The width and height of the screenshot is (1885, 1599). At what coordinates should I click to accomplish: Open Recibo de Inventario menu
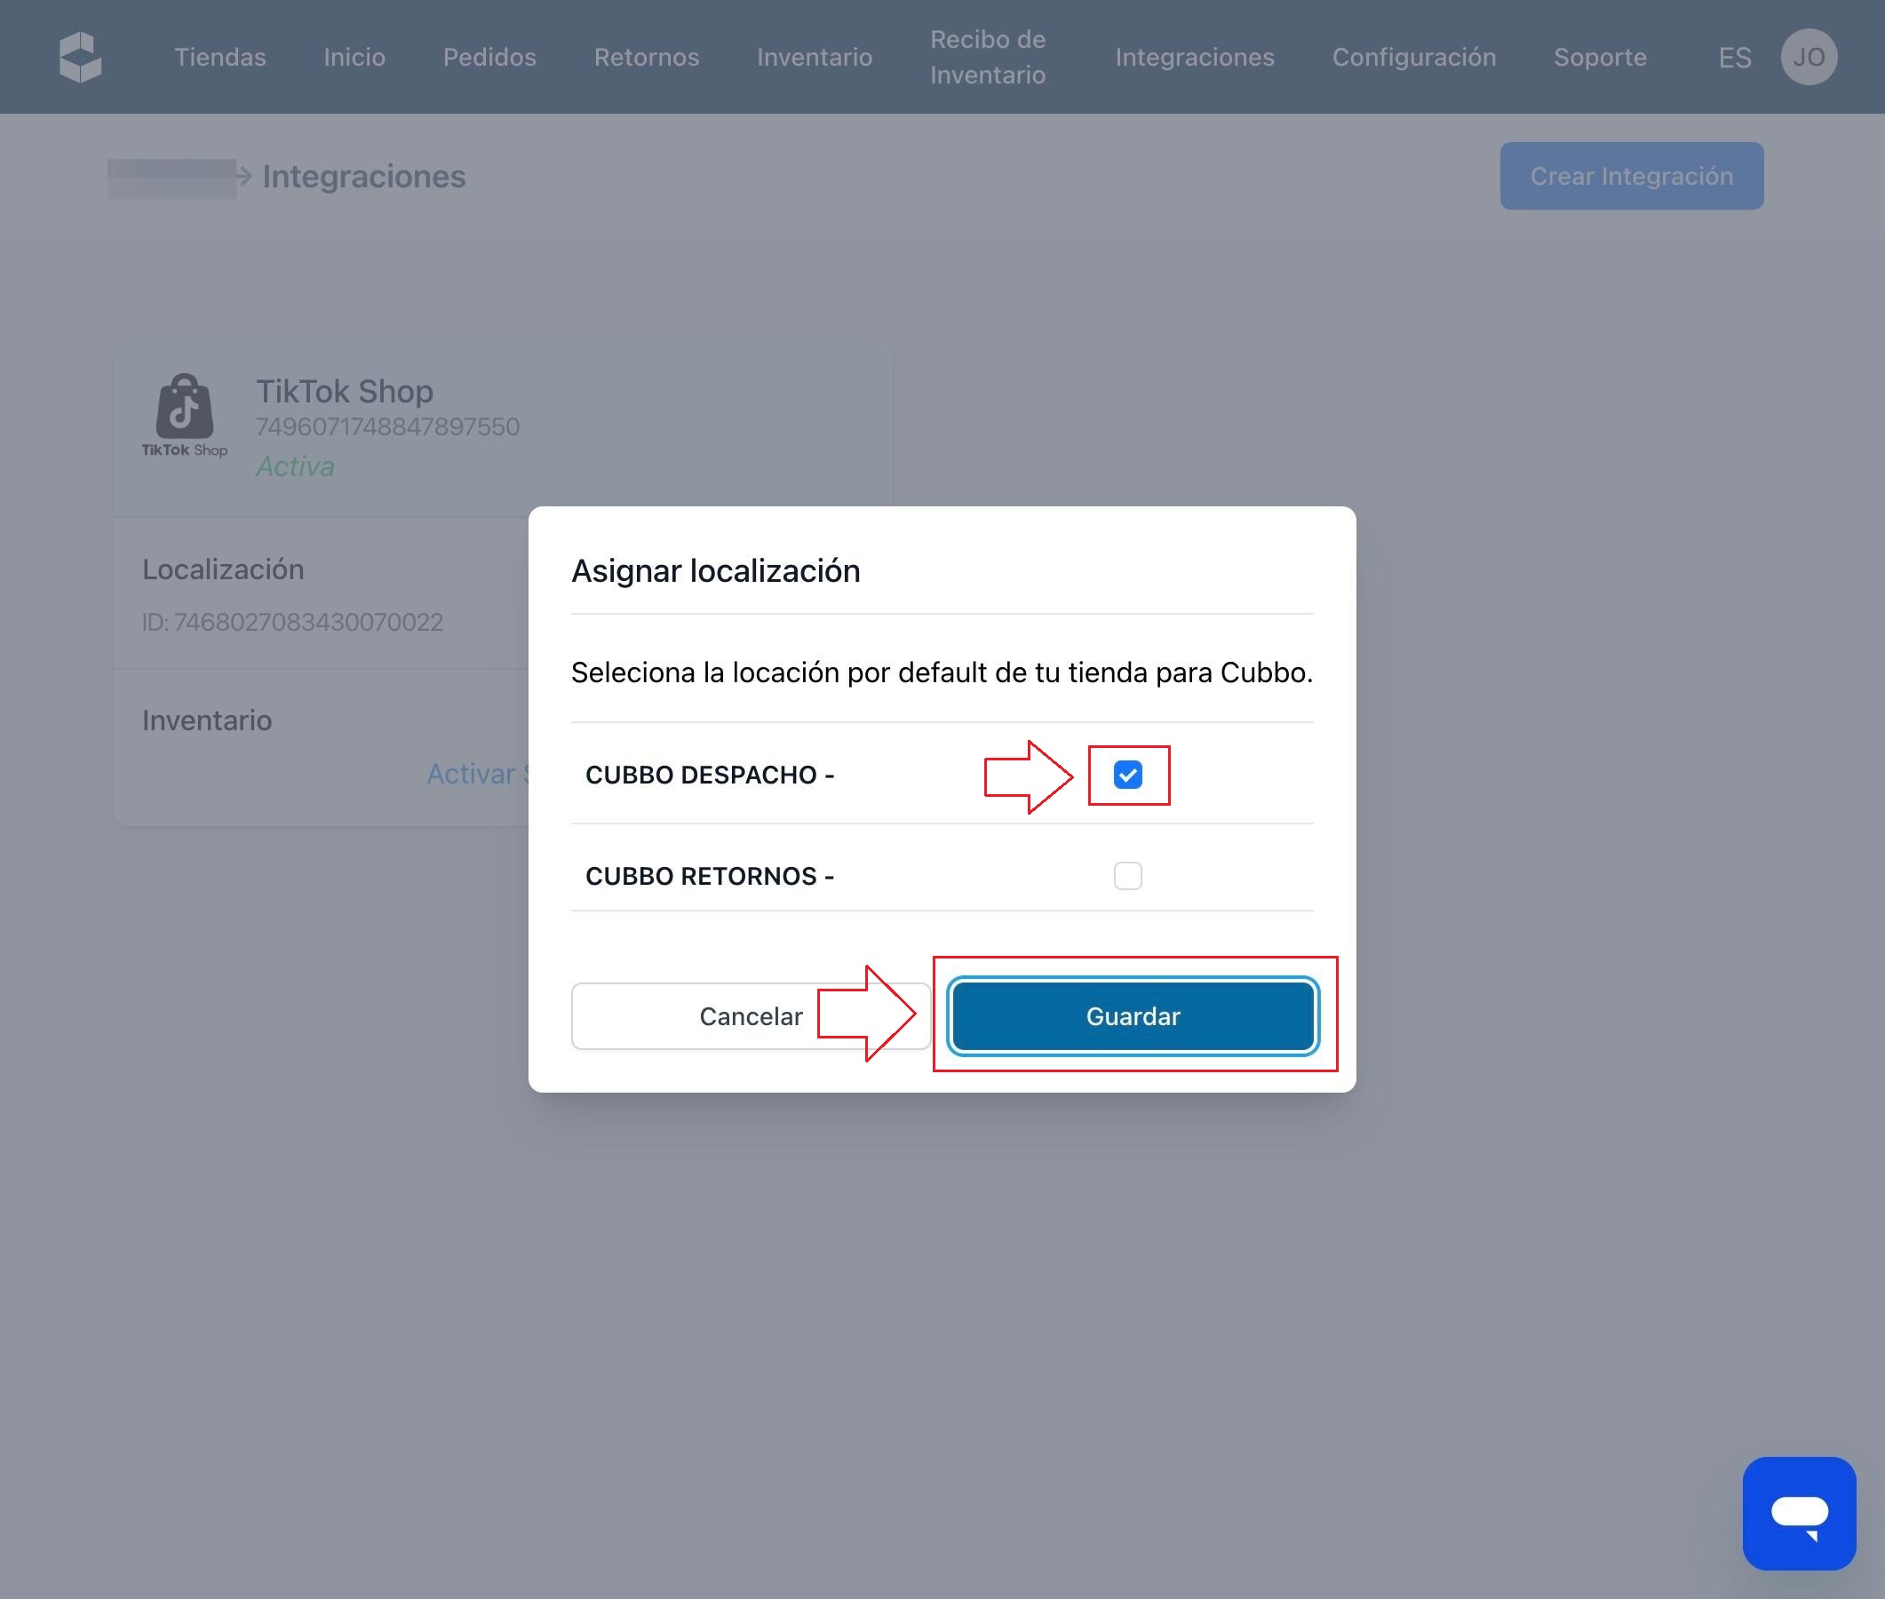987,57
